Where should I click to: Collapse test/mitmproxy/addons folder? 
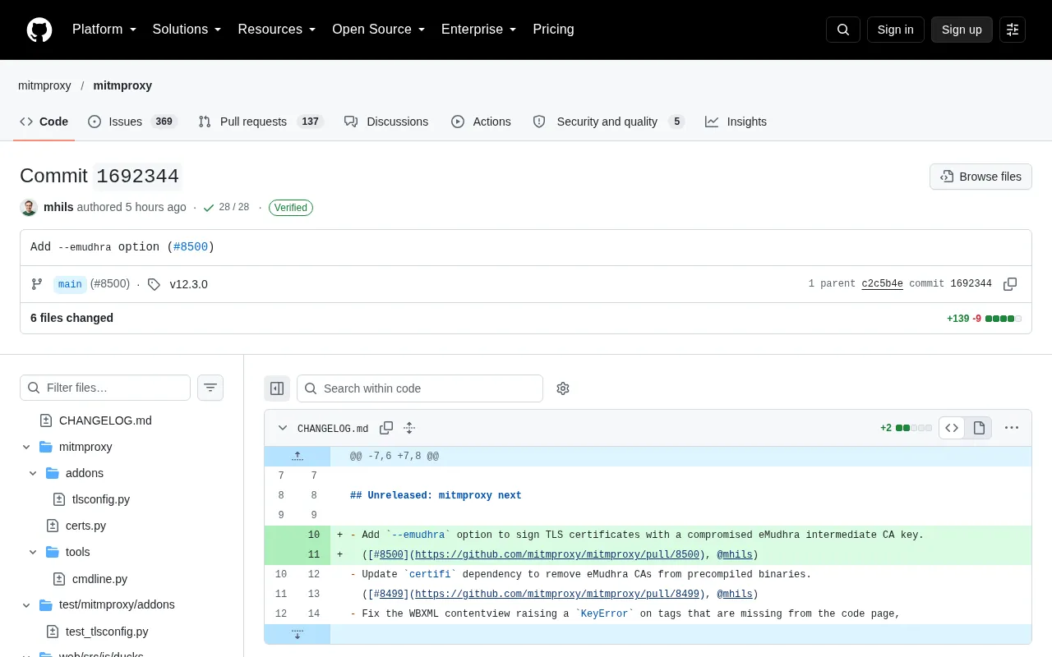(26, 604)
